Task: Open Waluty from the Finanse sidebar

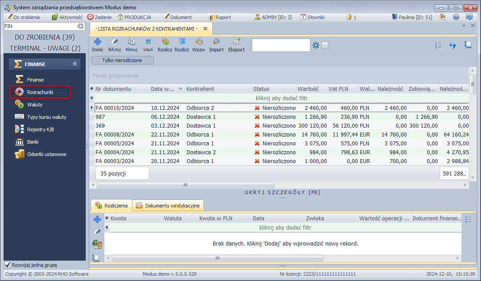Action: click(x=35, y=105)
